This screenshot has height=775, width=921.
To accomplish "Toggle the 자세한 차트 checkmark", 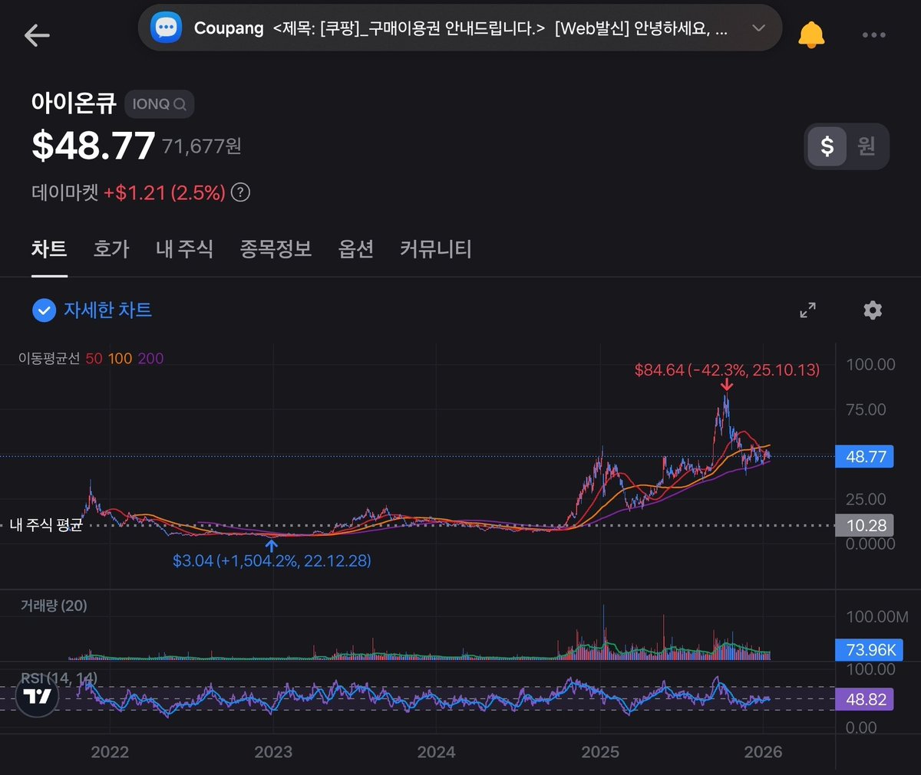I will pyautogui.click(x=45, y=310).
